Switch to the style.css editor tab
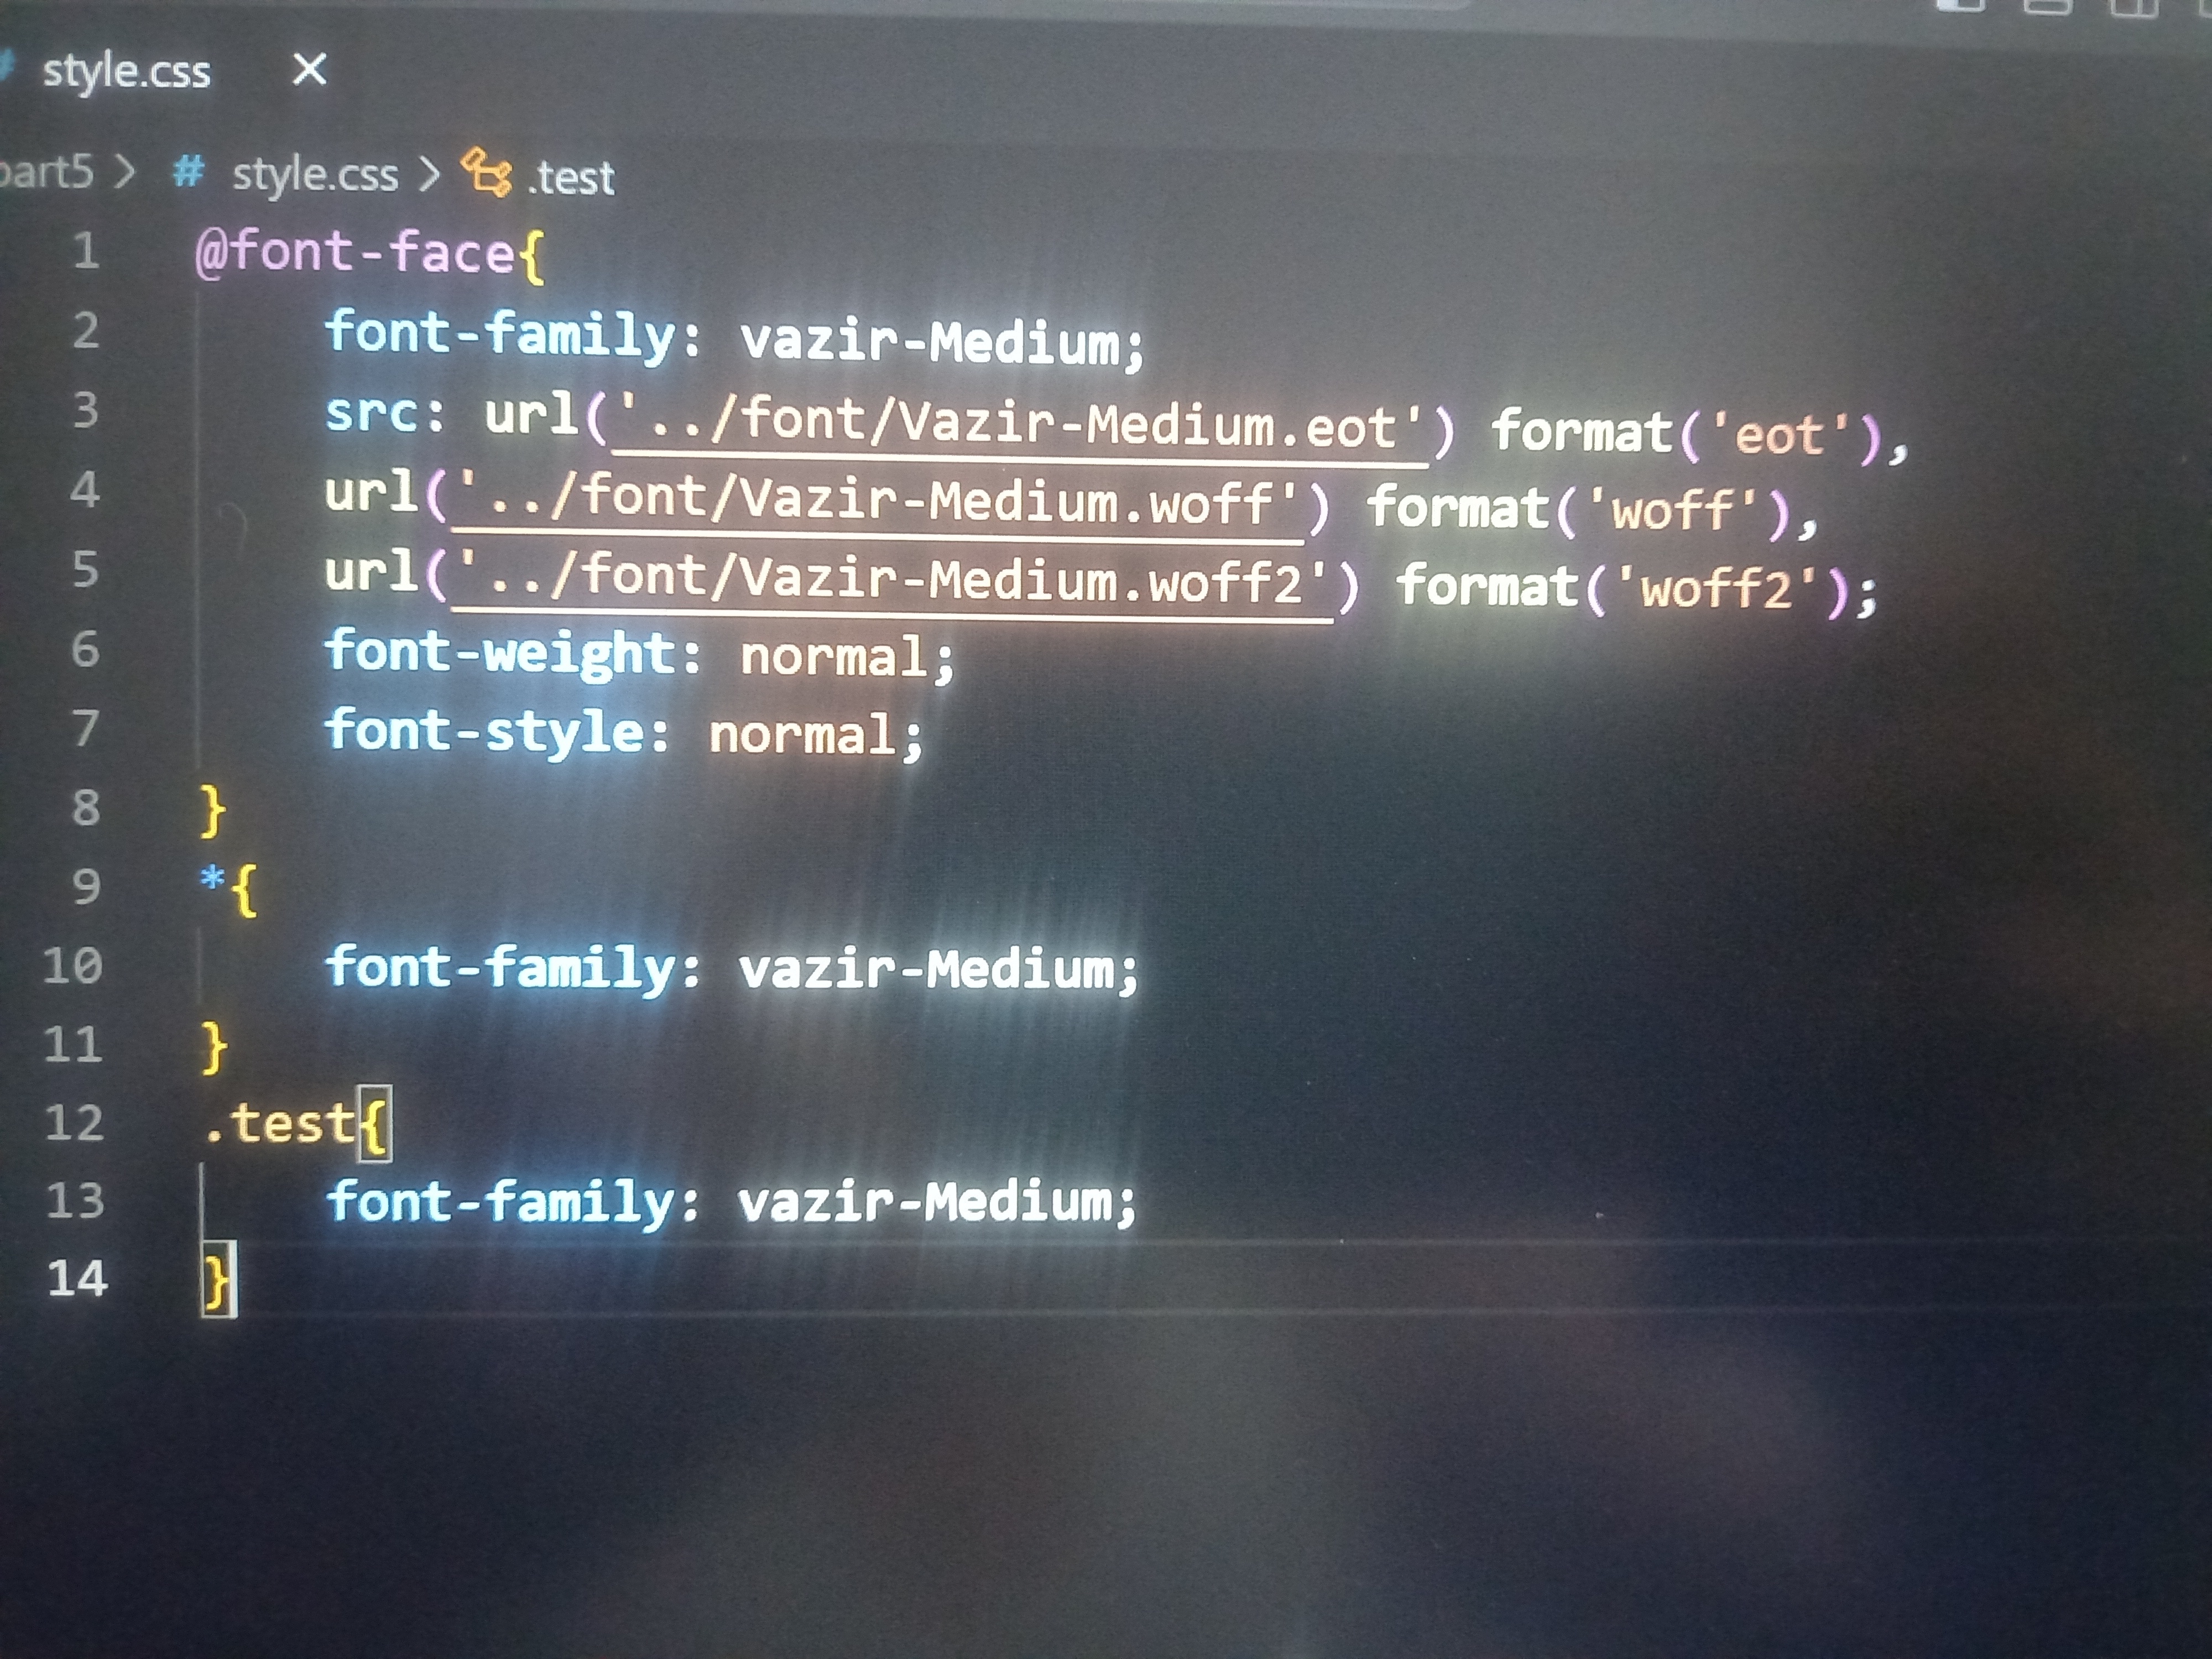 (127, 72)
